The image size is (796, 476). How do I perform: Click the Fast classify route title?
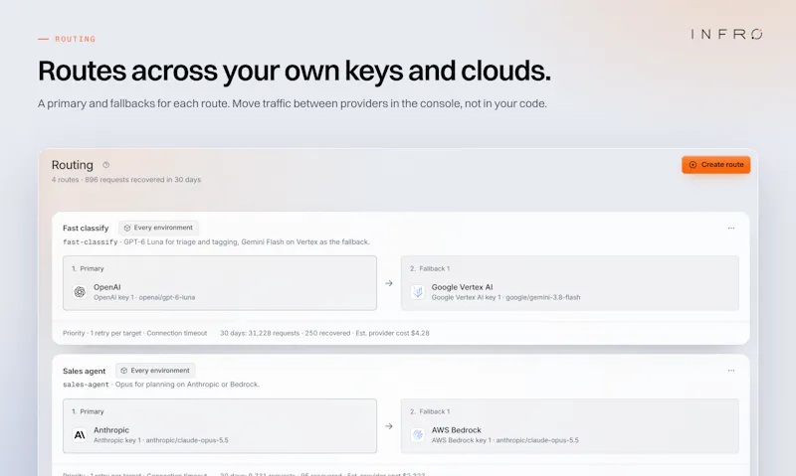pos(86,229)
